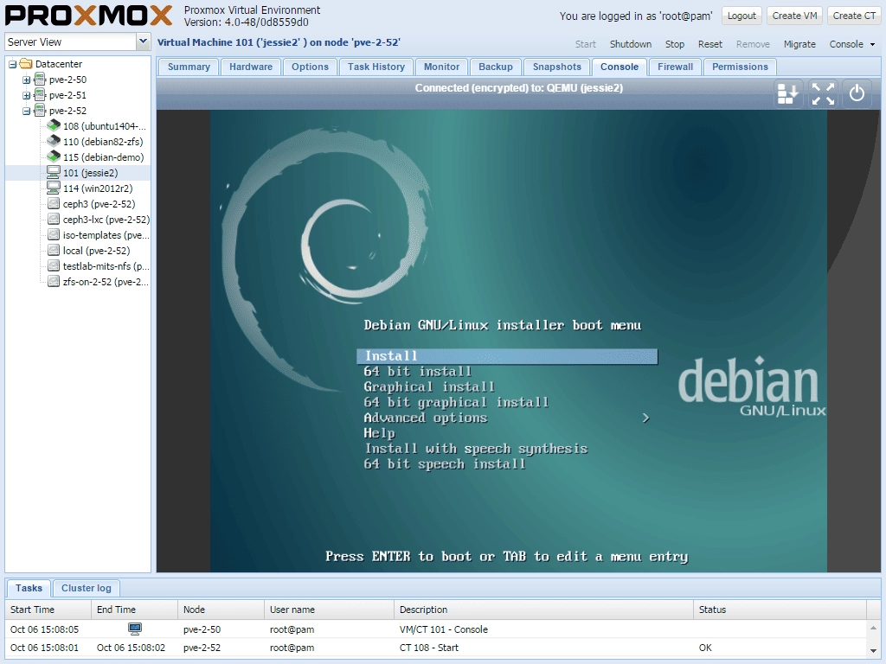Click the pve-2-50 node server icon
Screen dimensions: 886x664
point(40,80)
